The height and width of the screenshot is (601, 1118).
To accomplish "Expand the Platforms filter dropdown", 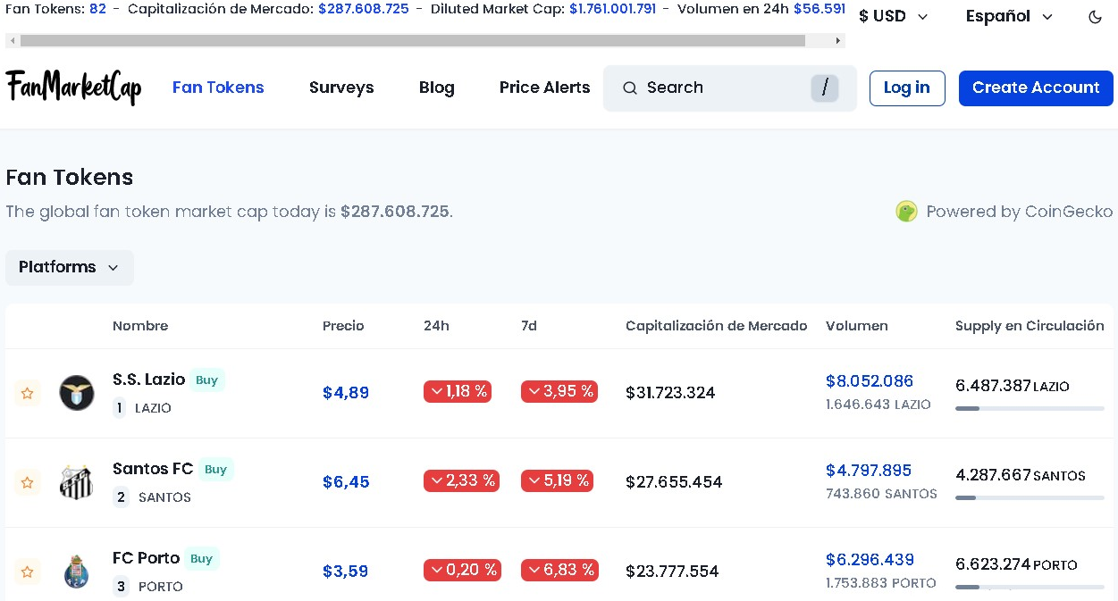I will coord(70,268).
